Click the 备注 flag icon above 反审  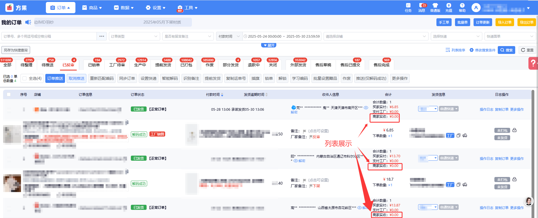[304, 131]
